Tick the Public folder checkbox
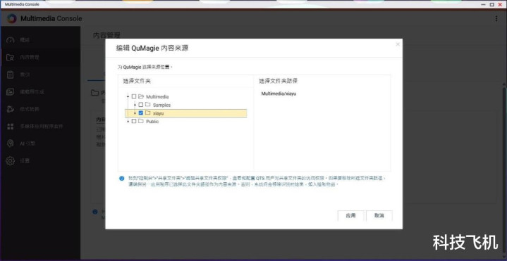 point(134,121)
